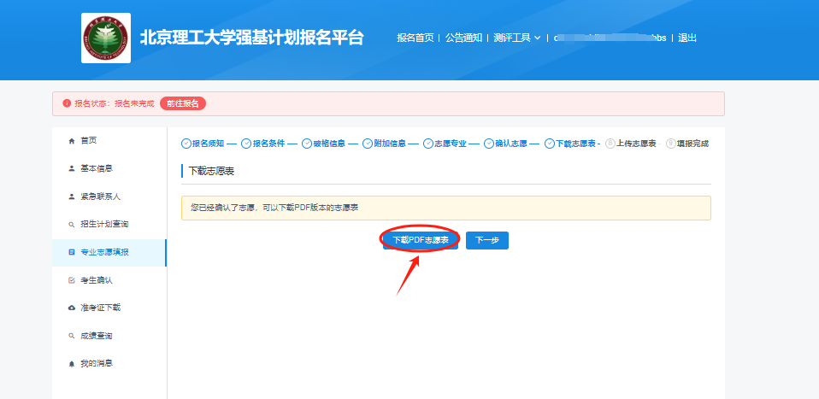
Task: Click the blurred username in the header
Action: (610, 38)
